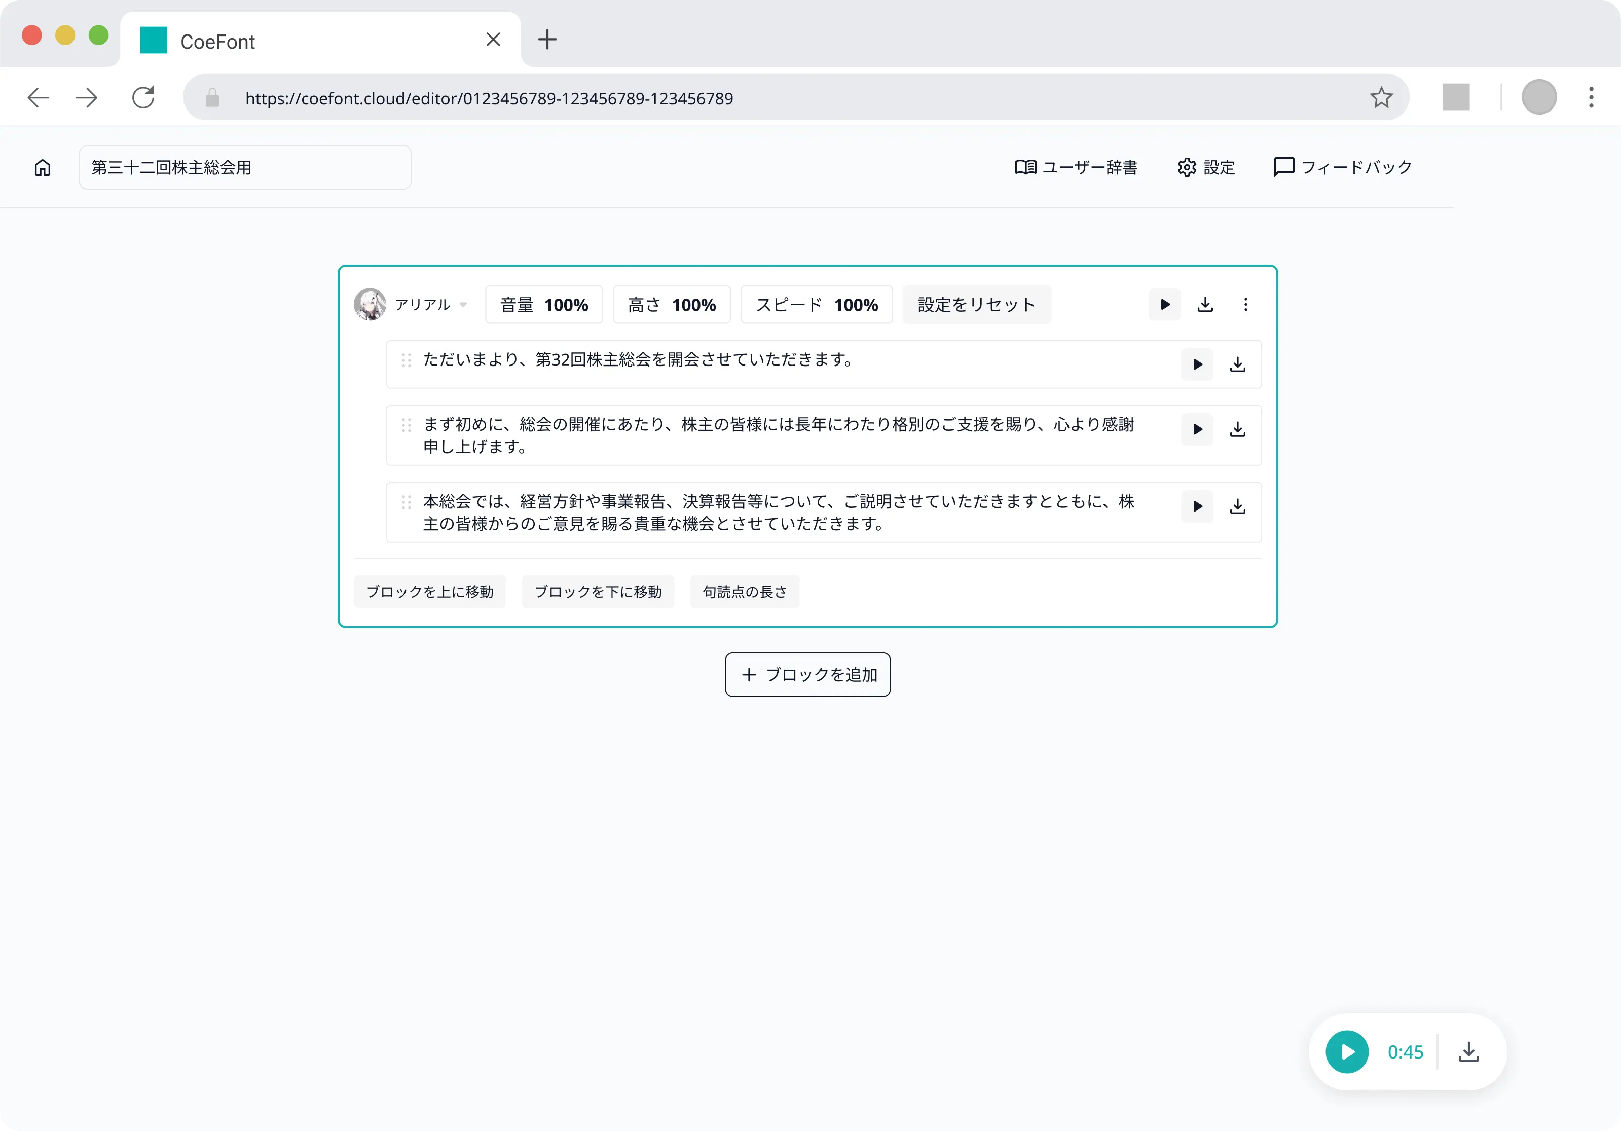This screenshot has height=1131, width=1621.
Task: Open browser profile avatar
Action: [1539, 97]
